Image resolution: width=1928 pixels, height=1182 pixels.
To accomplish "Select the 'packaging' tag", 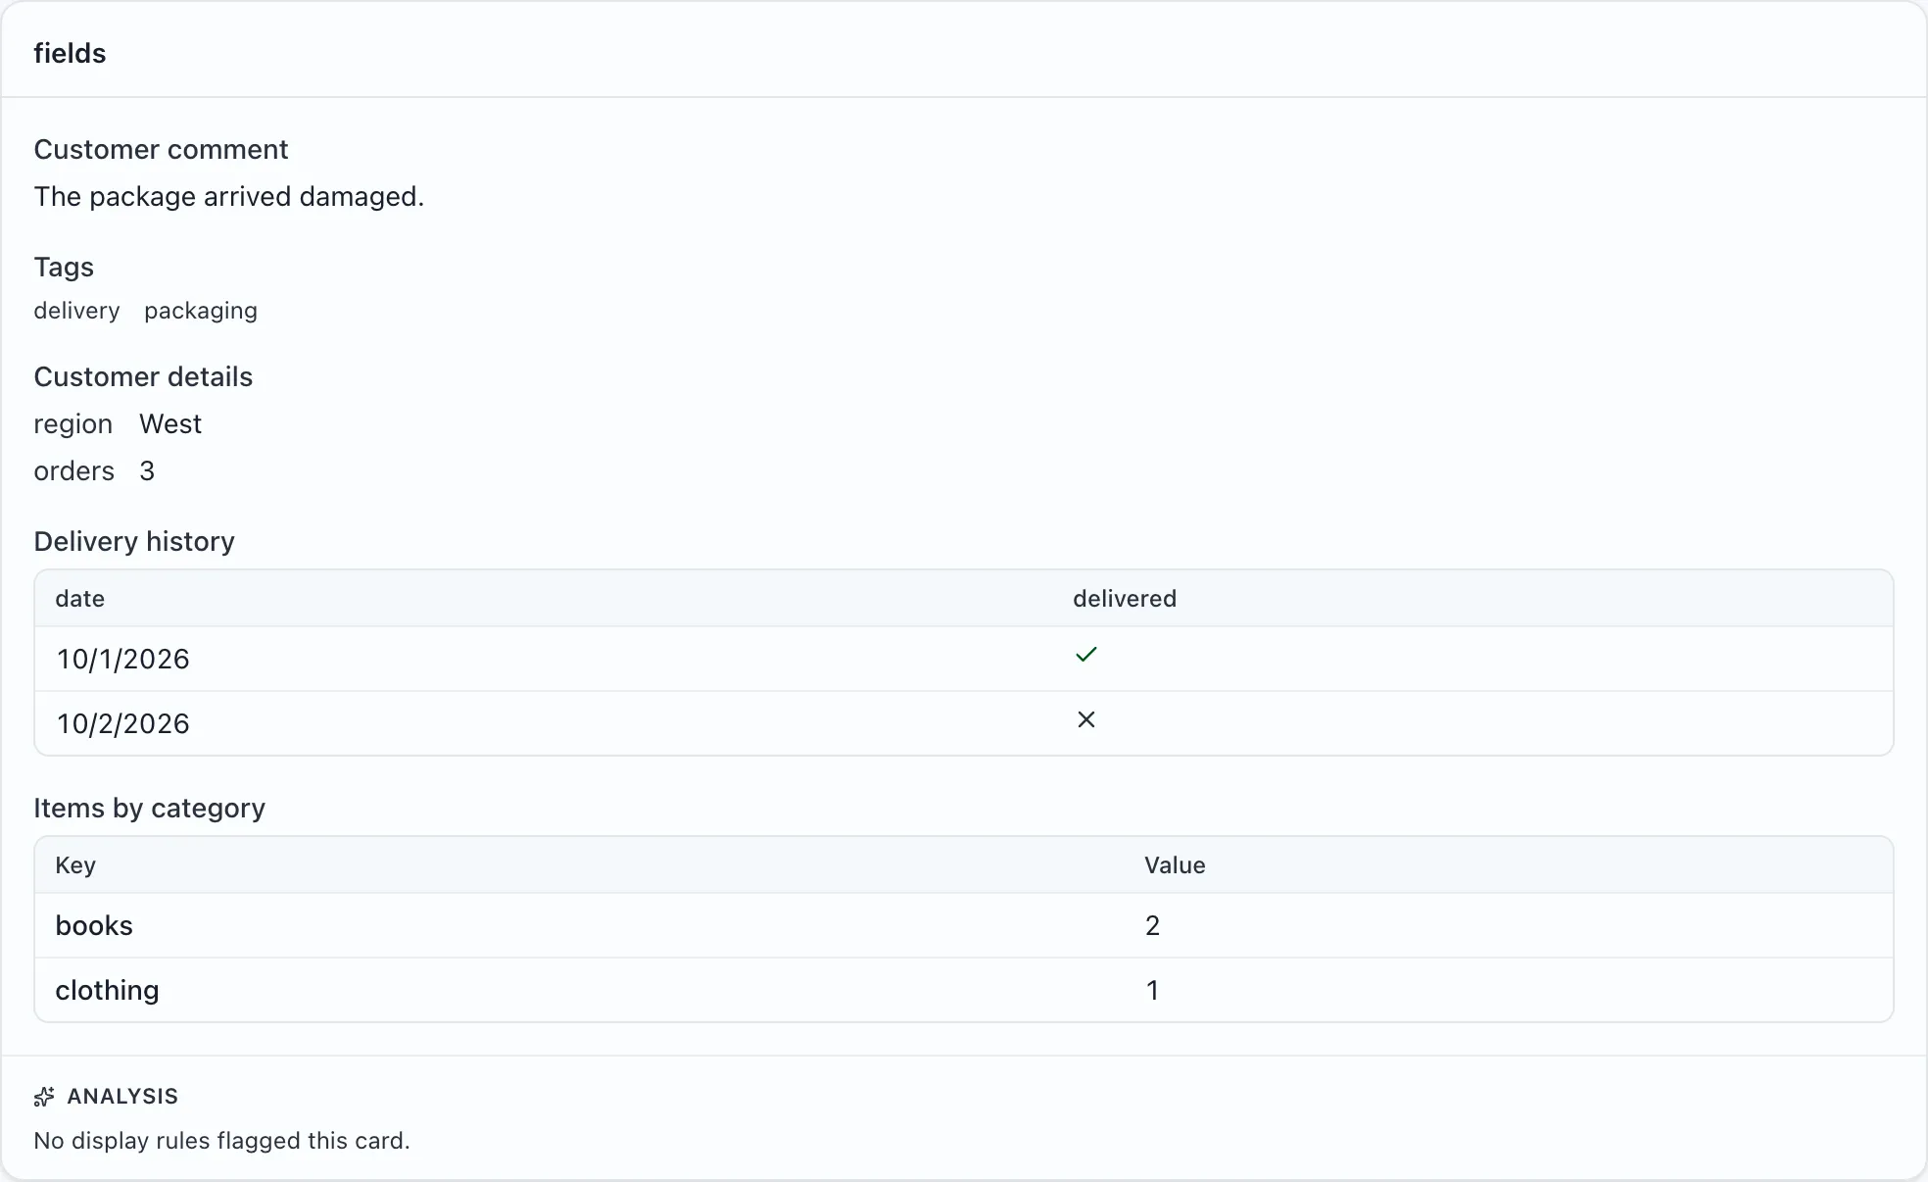I will point(201,311).
